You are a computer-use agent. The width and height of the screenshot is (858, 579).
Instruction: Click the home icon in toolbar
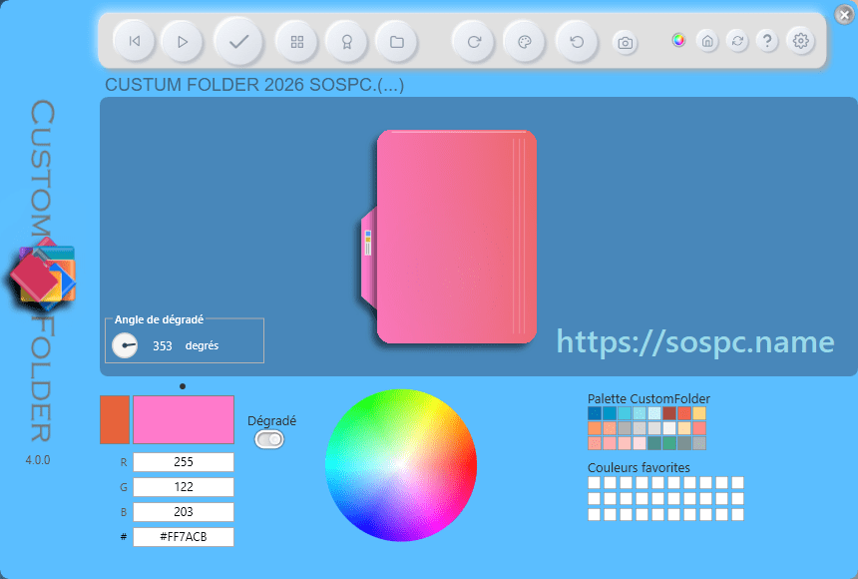click(707, 41)
